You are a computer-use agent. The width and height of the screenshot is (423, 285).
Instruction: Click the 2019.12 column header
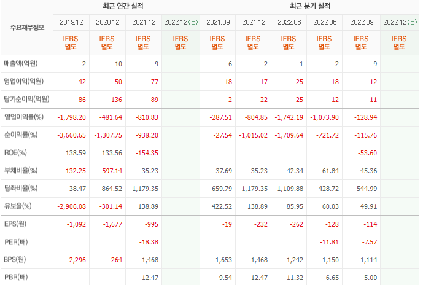click(x=71, y=22)
